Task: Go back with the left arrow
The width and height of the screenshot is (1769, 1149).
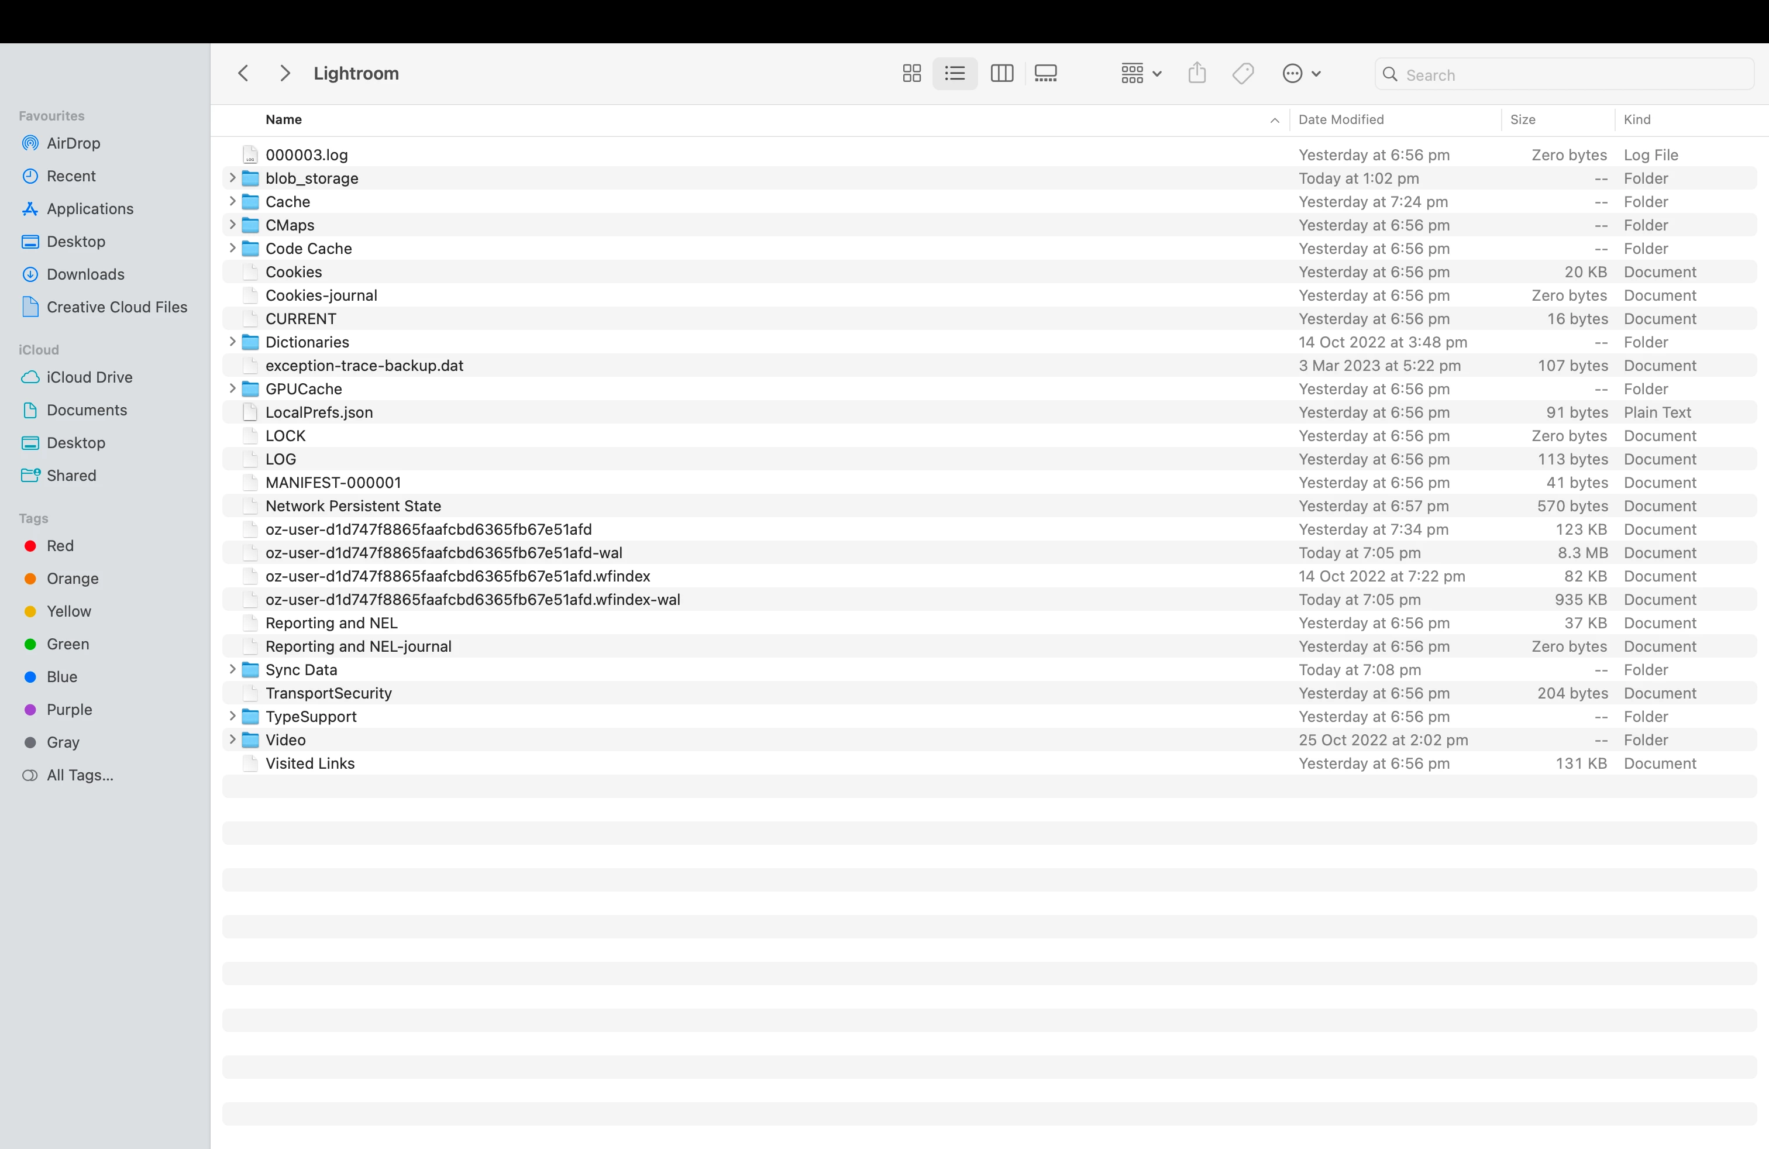Action: [243, 74]
